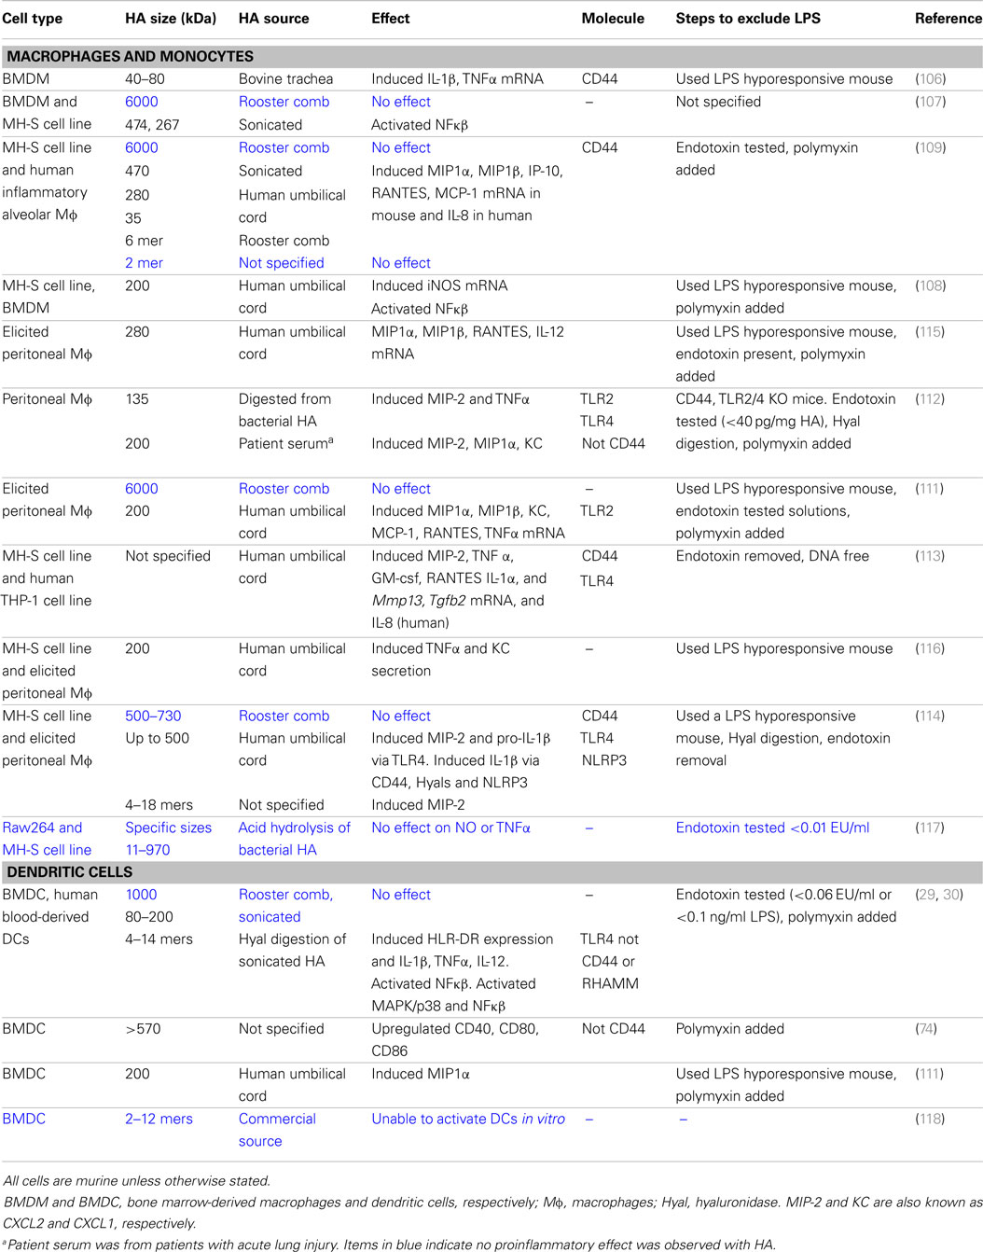Click the 'Effect' column header
Viewport: 983px width, 1252px height.
pyautogui.click(x=390, y=18)
